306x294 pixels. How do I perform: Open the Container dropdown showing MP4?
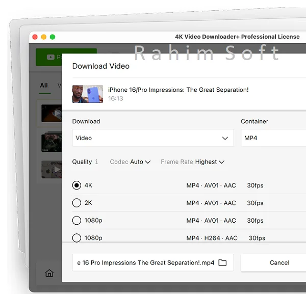point(273,138)
